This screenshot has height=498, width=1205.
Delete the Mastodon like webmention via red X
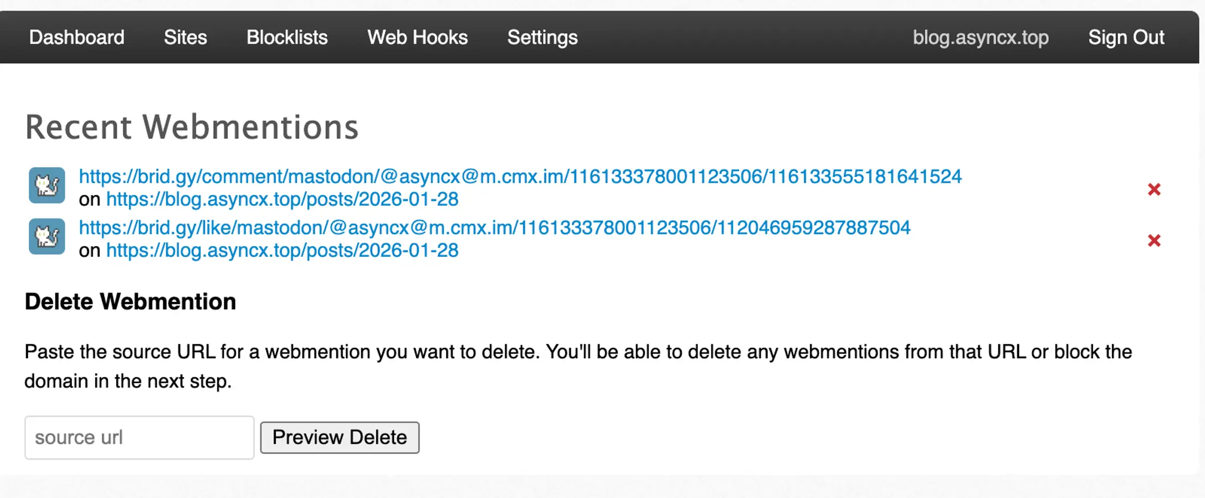coord(1154,241)
